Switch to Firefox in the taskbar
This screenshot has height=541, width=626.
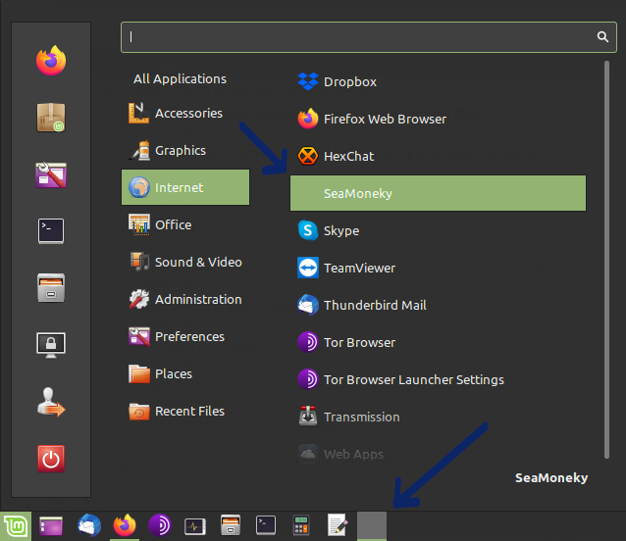click(125, 525)
